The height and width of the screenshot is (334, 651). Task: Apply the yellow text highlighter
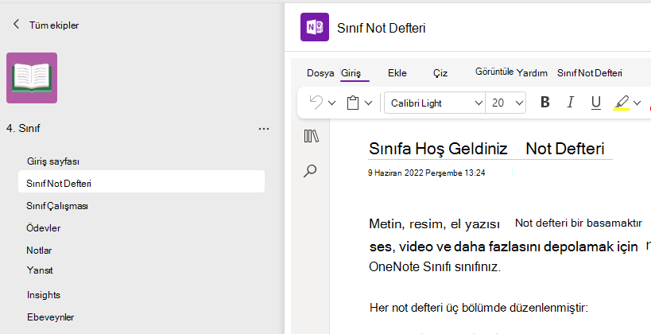tap(622, 103)
